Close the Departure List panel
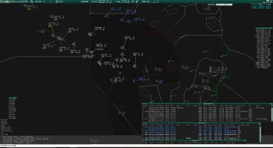Image resolution: width=273 pixels, height=148 pixels. (x=246, y=140)
